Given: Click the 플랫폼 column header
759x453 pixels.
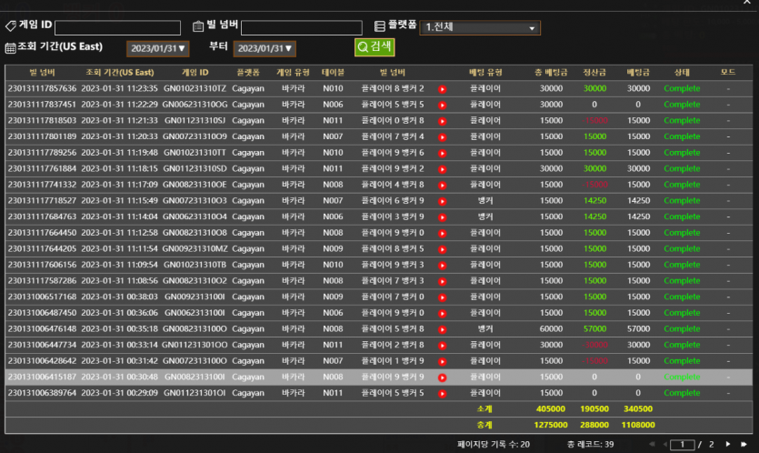Looking at the screenshot, I should (x=248, y=73).
